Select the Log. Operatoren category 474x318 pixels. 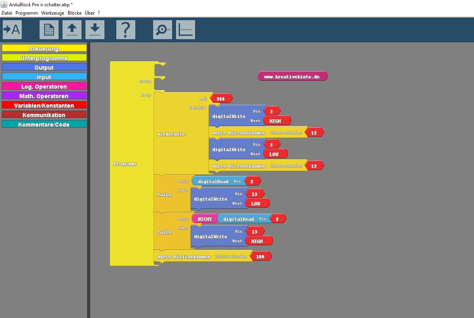pyautogui.click(x=44, y=87)
